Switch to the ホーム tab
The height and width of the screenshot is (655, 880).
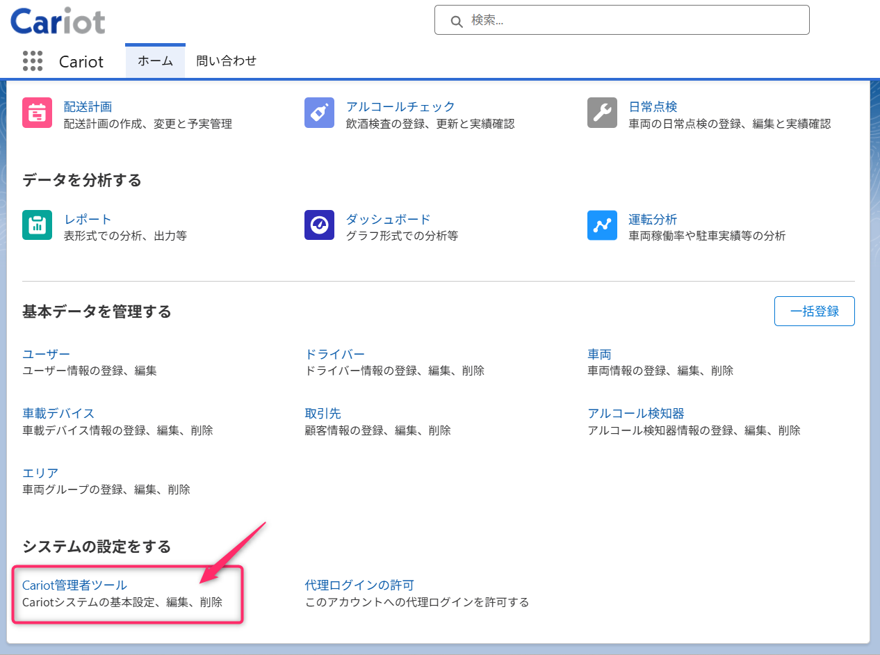tap(155, 61)
